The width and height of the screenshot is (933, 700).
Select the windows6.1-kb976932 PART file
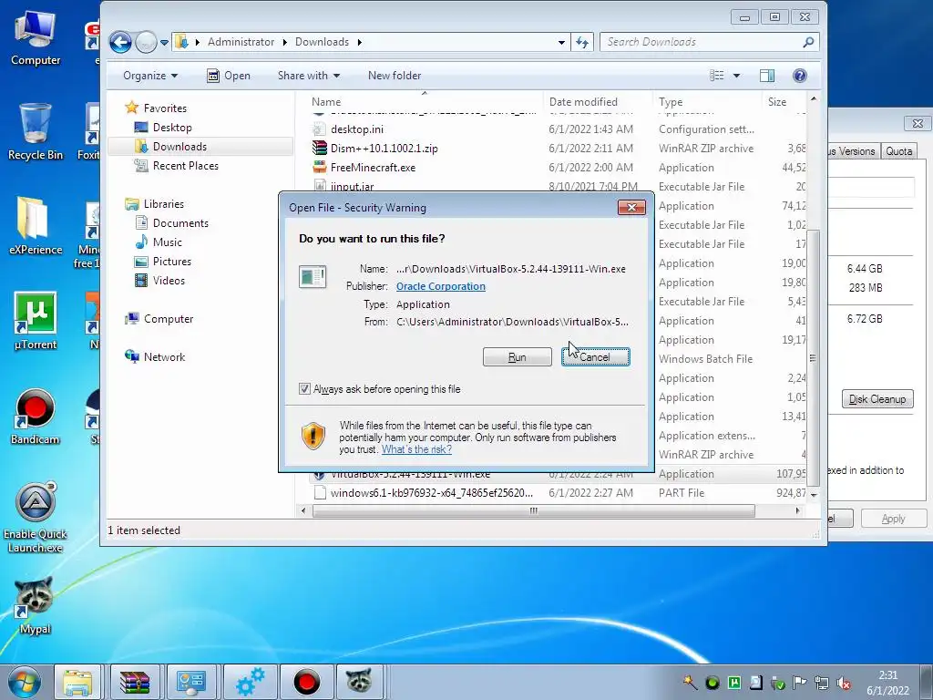pos(432,493)
